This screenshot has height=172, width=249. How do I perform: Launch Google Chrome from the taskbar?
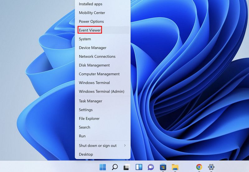coord(199,167)
